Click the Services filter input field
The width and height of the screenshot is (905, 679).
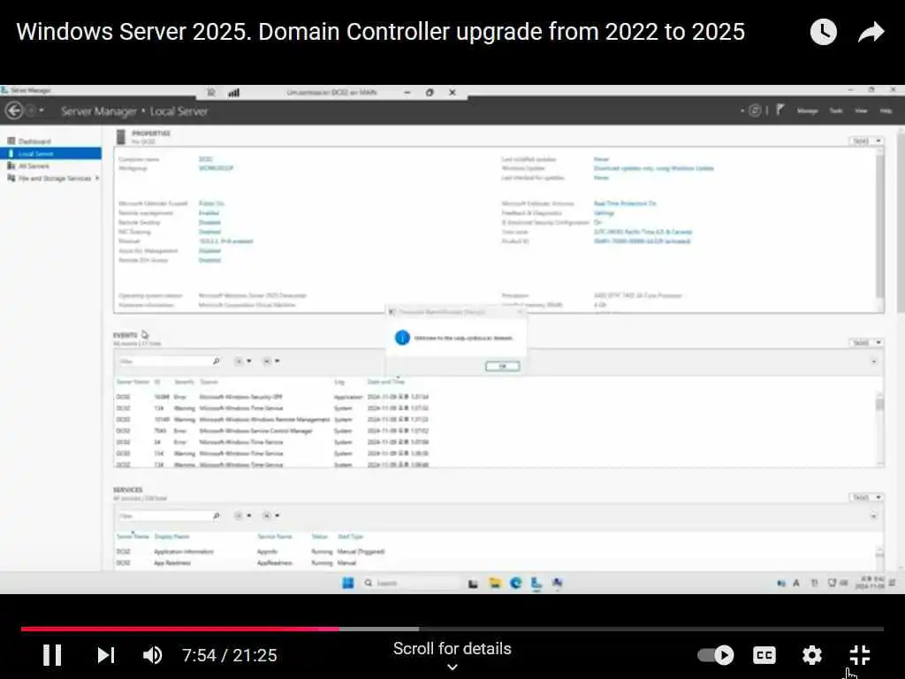164,515
